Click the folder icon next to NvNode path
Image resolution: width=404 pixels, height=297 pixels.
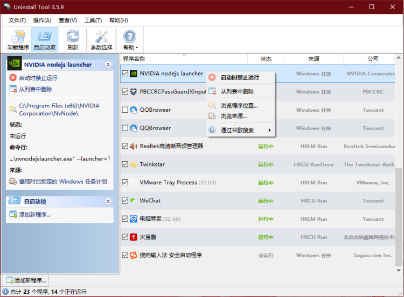[x=13, y=109]
